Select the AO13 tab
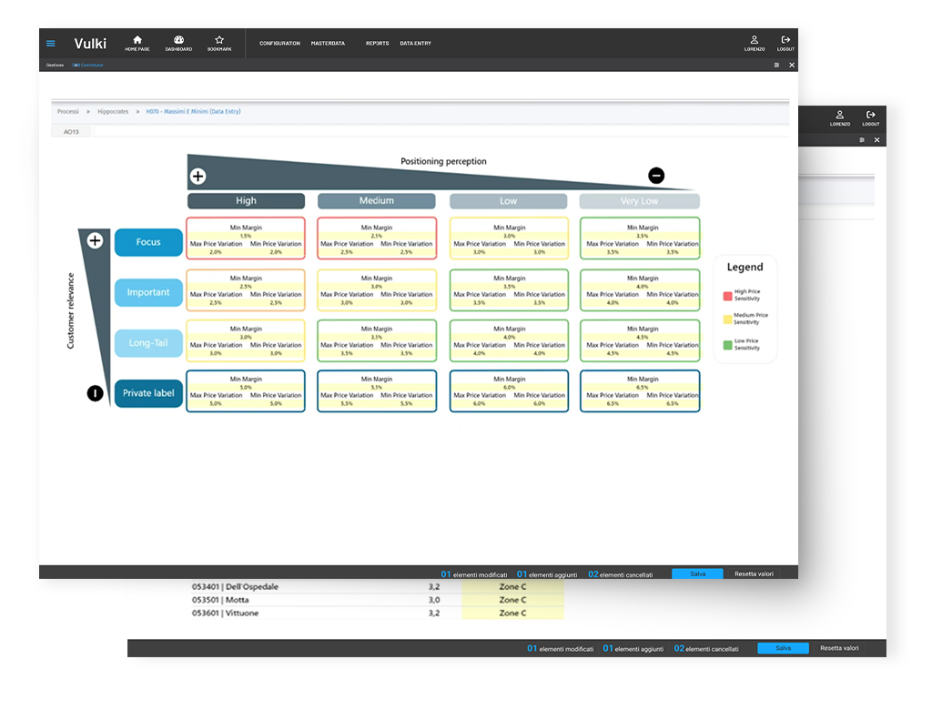The width and height of the screenshot is (932, 710). point(72,131)
